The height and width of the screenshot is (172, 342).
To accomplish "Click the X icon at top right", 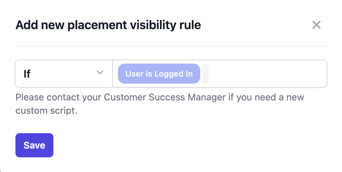I will click(316, 25).
